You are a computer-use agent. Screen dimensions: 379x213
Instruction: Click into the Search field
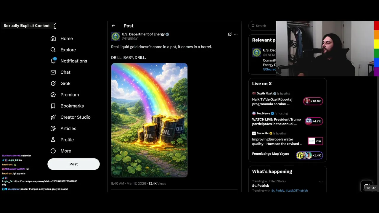[x=262, y=26]
